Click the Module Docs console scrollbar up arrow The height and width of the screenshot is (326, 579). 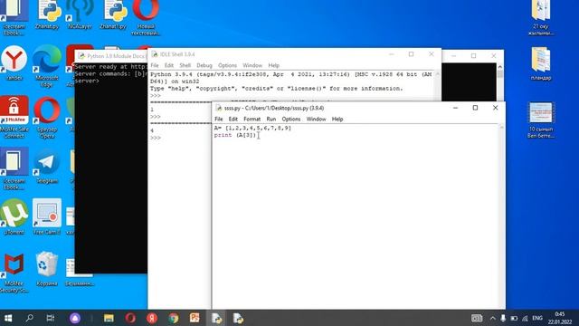(500, 67)
